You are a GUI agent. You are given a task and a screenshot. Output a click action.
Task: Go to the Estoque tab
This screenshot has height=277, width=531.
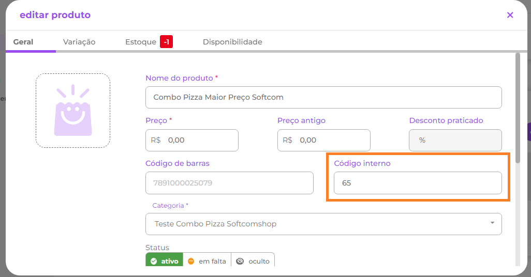(141, 42)
